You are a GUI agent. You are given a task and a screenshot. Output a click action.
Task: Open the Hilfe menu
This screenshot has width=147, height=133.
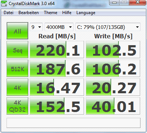67,13
